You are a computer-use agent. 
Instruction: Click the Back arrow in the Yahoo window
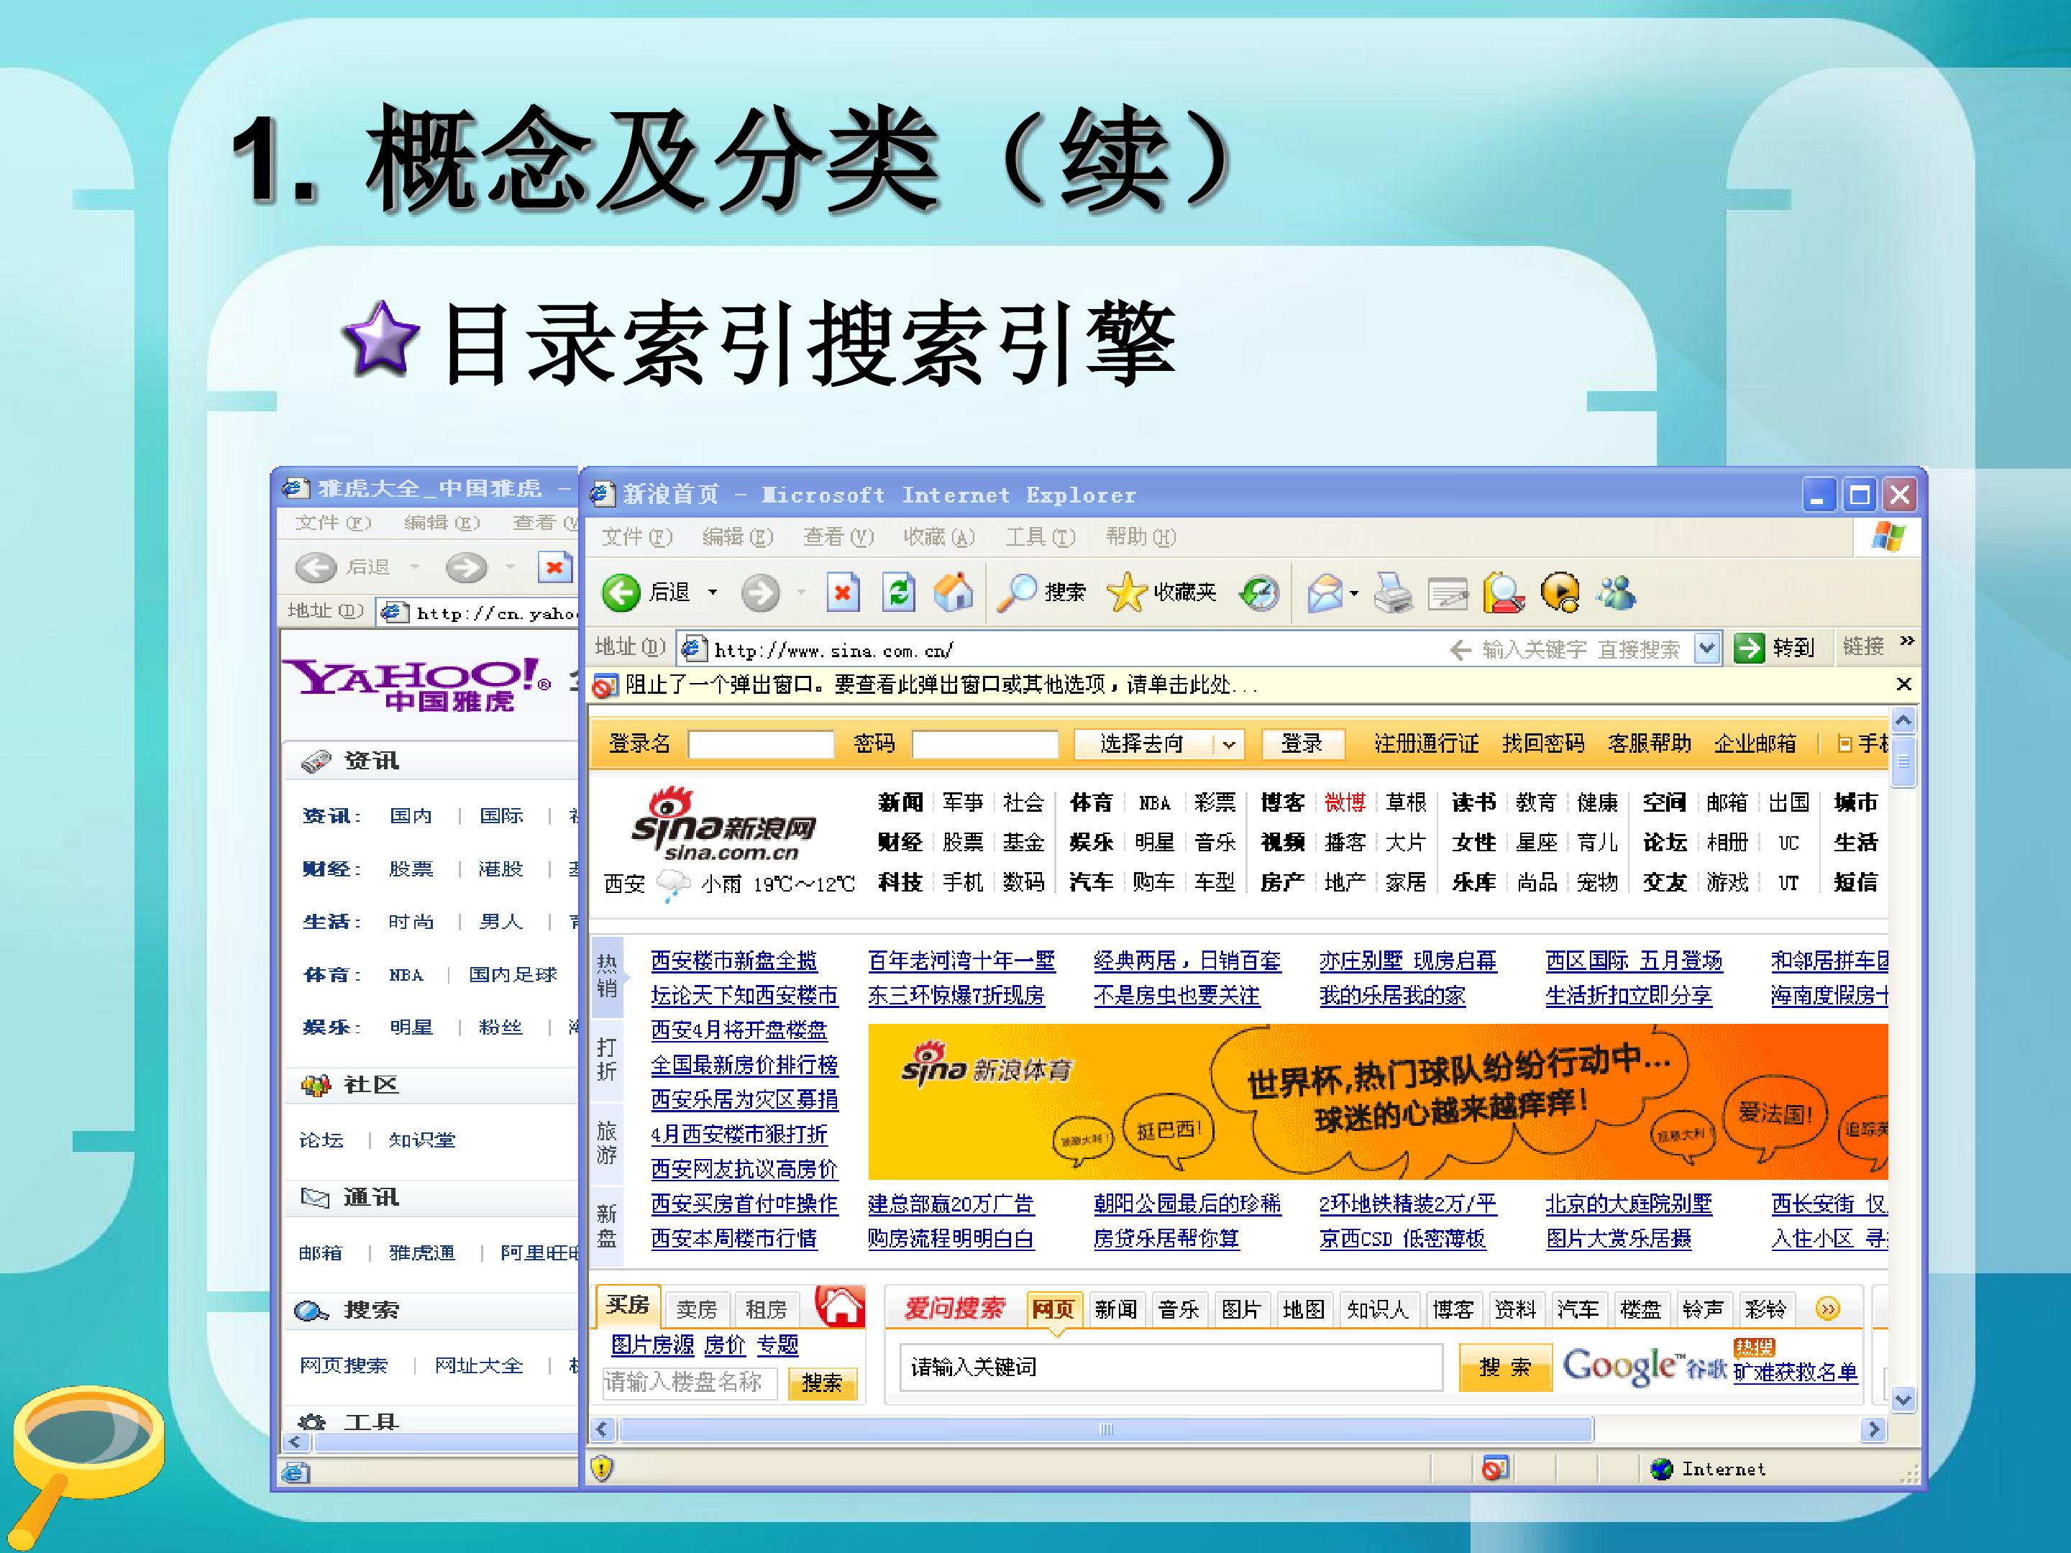pyautogui.click(x=316, y=567)
